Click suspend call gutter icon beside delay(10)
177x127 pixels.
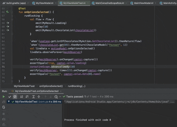pos(7,27)
